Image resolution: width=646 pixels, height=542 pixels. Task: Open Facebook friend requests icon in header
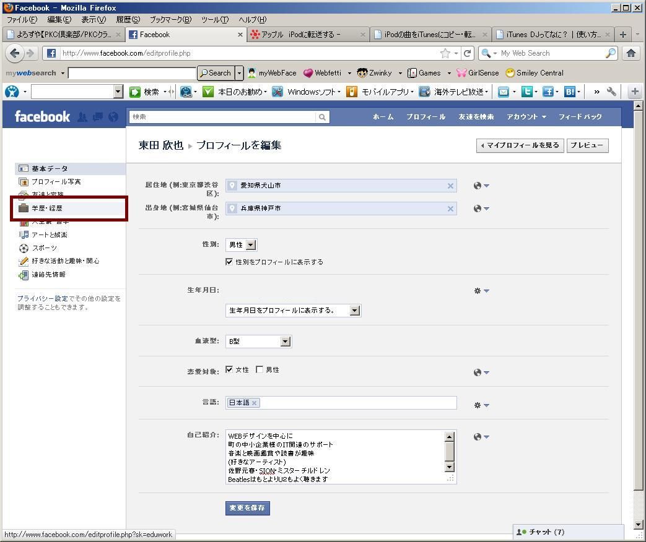82,117
